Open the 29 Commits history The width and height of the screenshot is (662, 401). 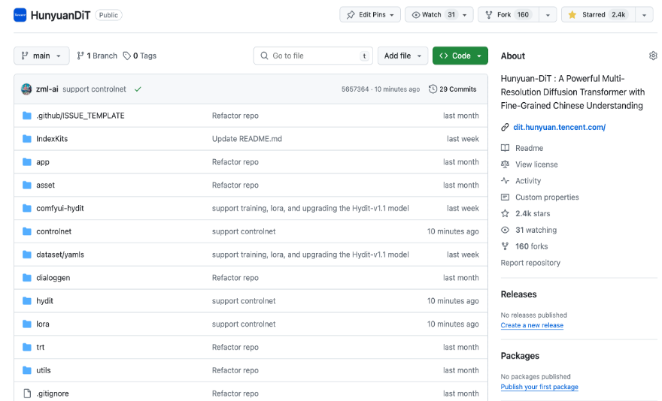pos(452,89)
